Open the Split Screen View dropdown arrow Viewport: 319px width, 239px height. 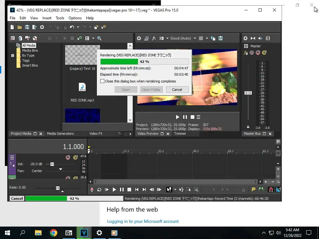[x=167, y=38]
